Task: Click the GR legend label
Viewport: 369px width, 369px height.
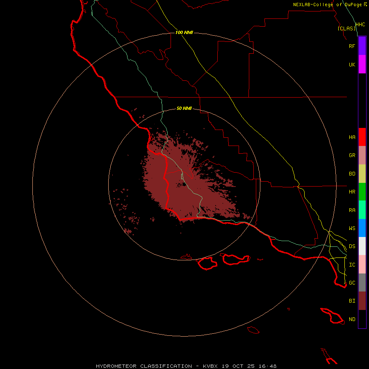Action: point(352,155)
